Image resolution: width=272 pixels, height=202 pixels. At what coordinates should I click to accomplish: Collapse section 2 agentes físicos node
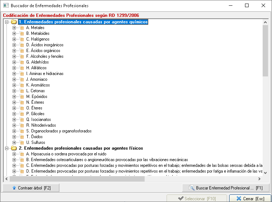(x=7, y=148)
